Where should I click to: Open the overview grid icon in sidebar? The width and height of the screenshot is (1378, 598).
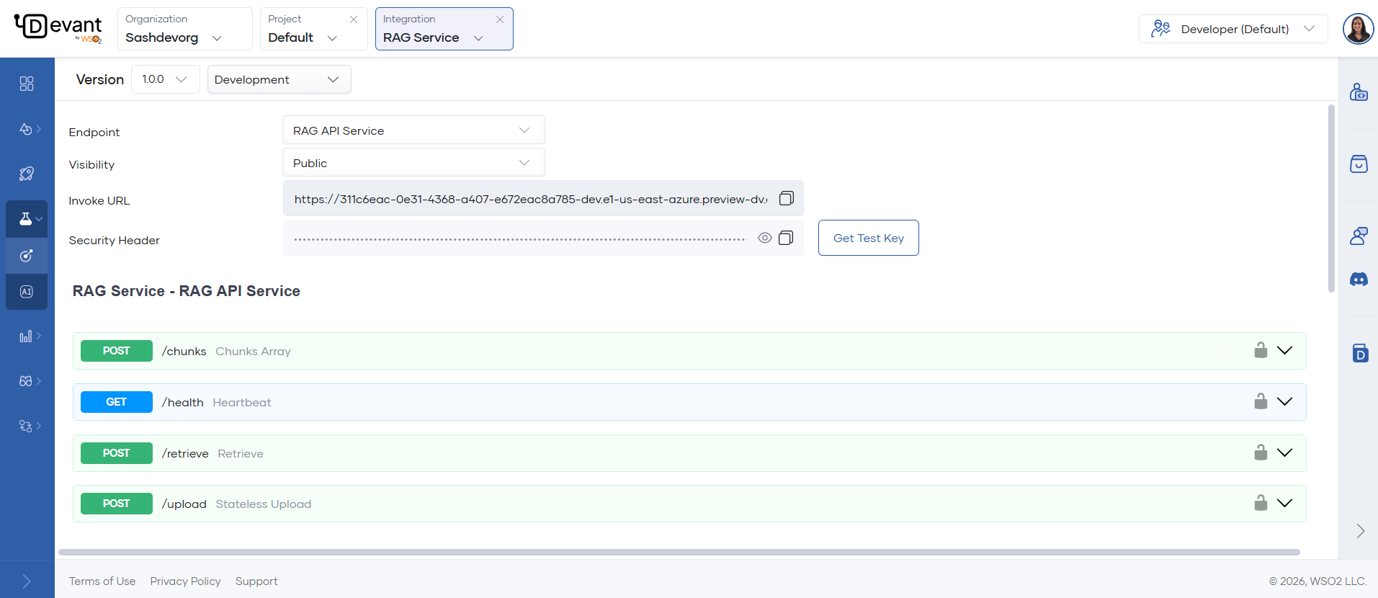point(27,84)
